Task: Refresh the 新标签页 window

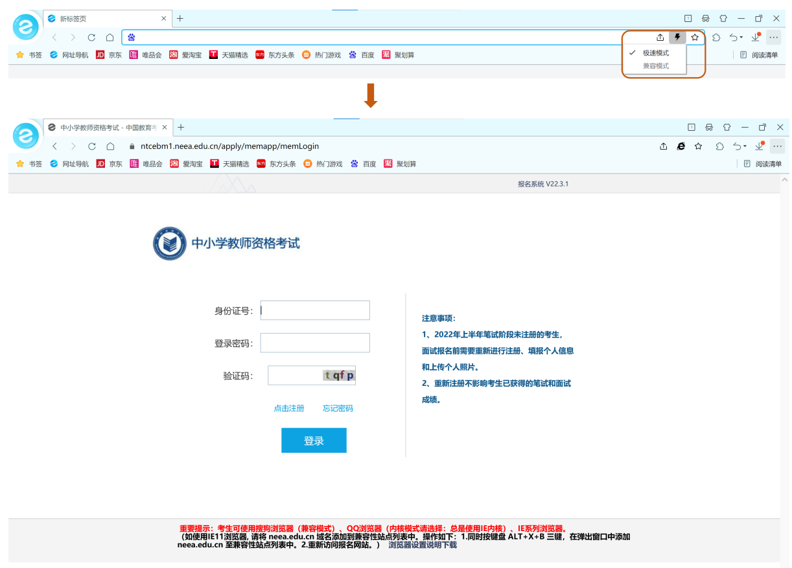Action: coord(91,38)
